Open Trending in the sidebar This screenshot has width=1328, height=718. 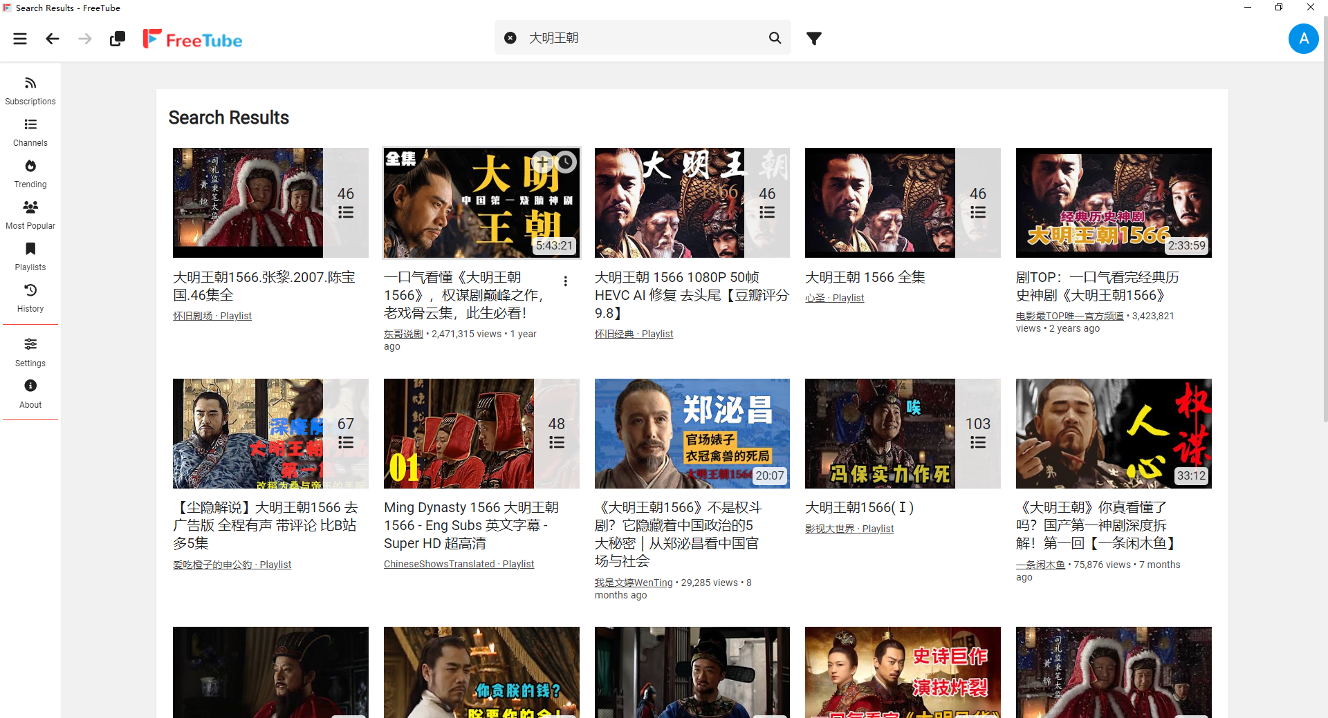click(x=30, y=174)
